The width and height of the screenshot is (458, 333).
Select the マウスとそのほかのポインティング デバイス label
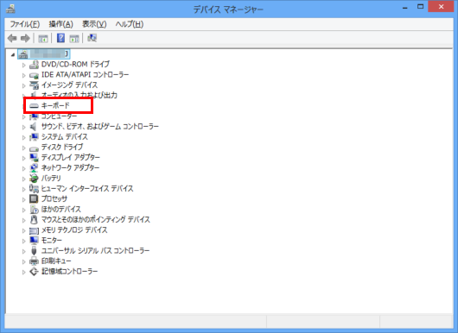point(96,220)
